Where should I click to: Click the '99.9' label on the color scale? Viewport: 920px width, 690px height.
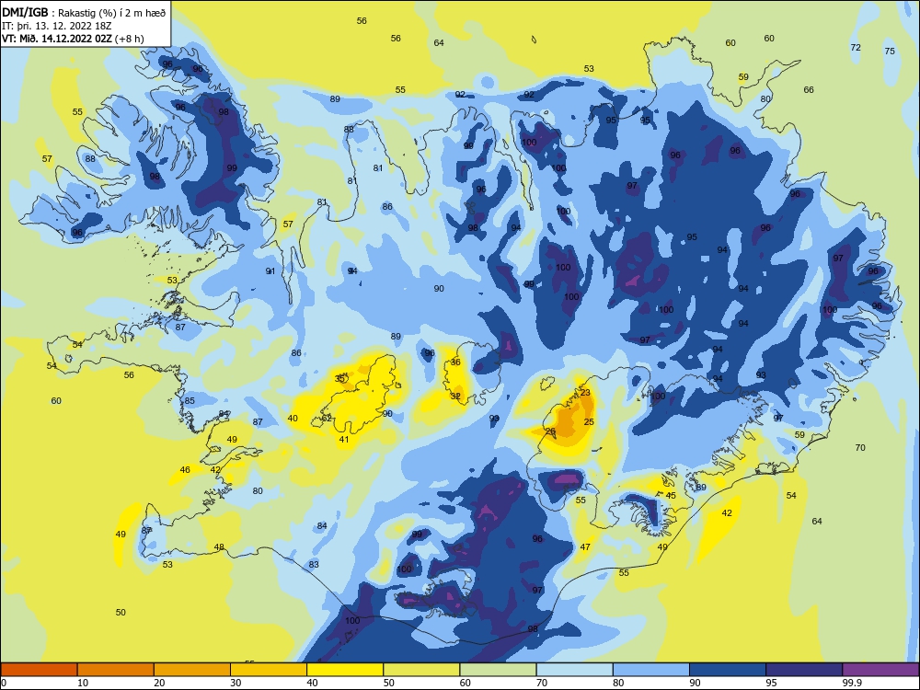coord(851,683)
